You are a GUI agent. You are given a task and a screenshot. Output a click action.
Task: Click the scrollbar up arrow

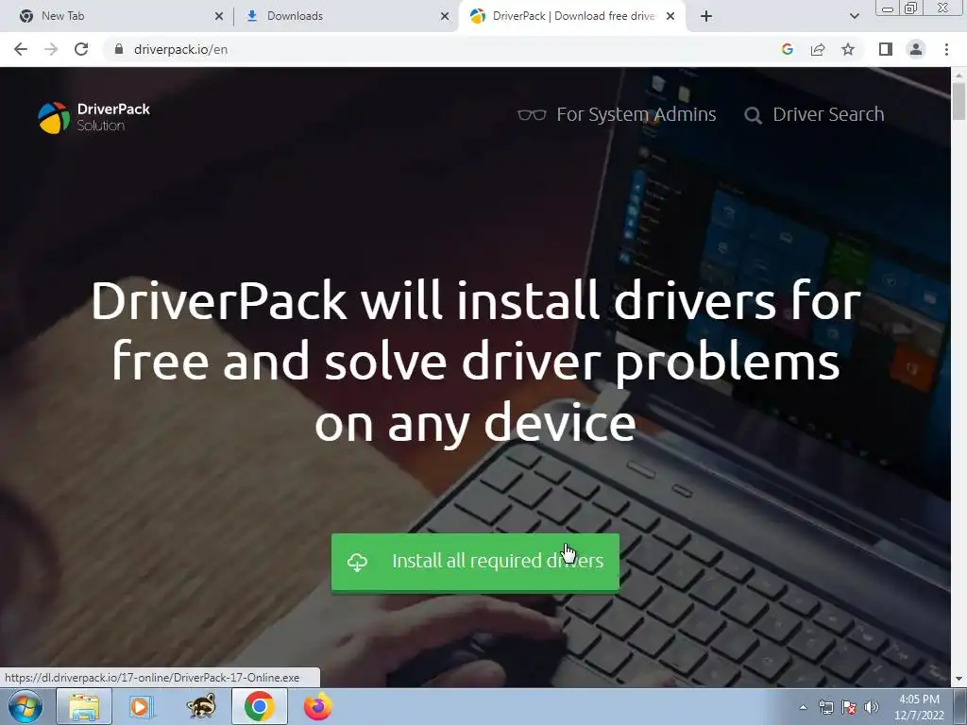pos(959,75)
